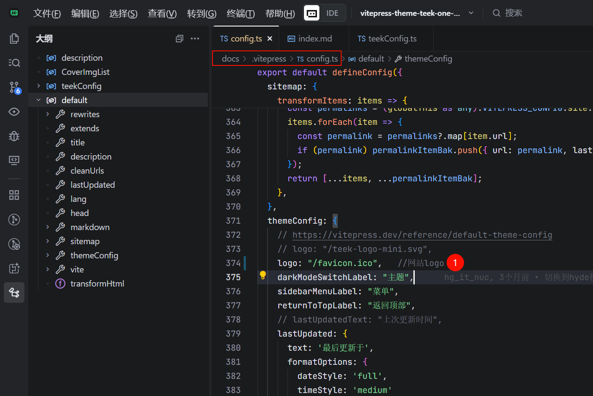Open source control icon with badge 6
The image size is (593, 396).
[14, 87]
